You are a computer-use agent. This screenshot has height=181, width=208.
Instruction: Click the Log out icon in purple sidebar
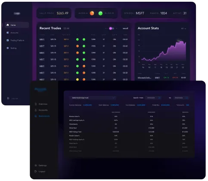[x=8, y=98]
